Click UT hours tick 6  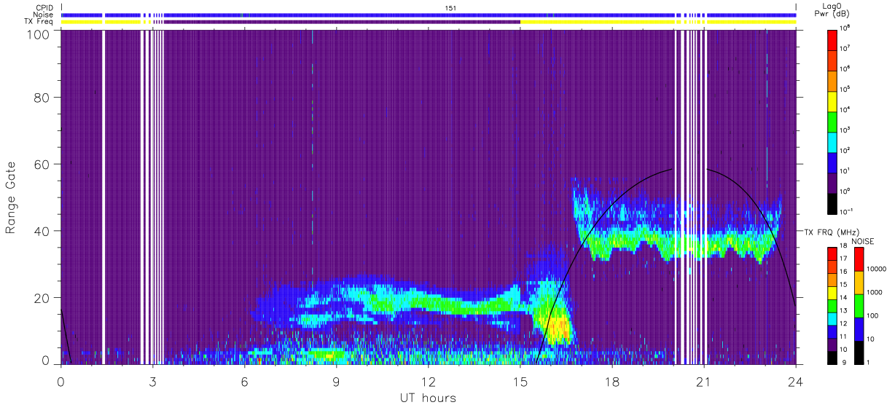[245, 380]
